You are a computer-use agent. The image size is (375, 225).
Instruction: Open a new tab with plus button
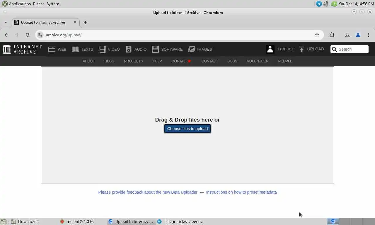pyautogui.click(x=85, y=22)
